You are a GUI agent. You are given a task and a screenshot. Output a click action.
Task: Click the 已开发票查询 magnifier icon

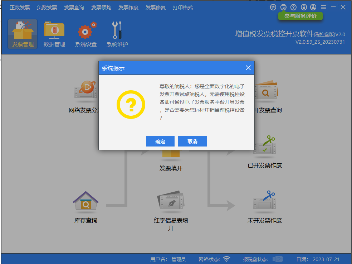click(266, 90)
